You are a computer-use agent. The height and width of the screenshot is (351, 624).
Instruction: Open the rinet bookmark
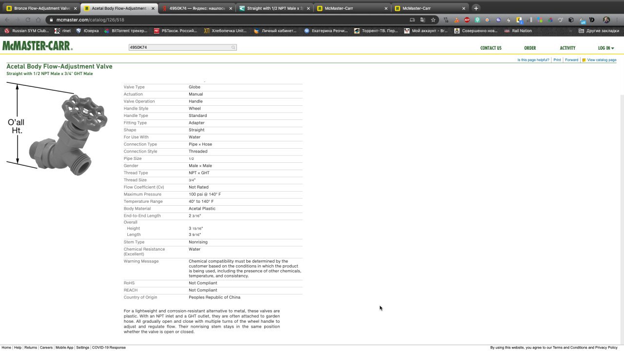(x=63, y=31)
